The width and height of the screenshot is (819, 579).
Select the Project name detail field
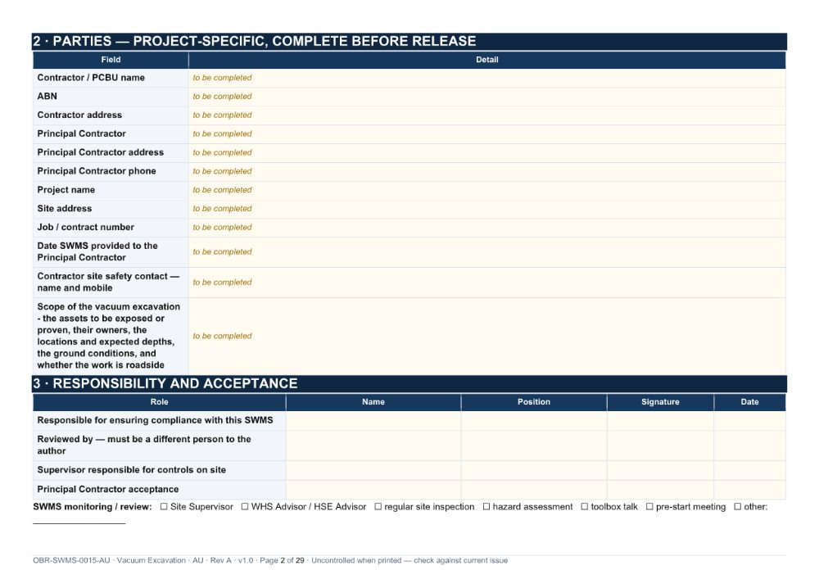point(486,190)
